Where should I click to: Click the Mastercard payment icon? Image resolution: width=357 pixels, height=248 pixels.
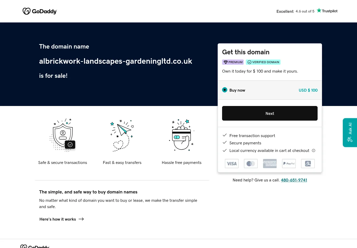pos(251,164)
